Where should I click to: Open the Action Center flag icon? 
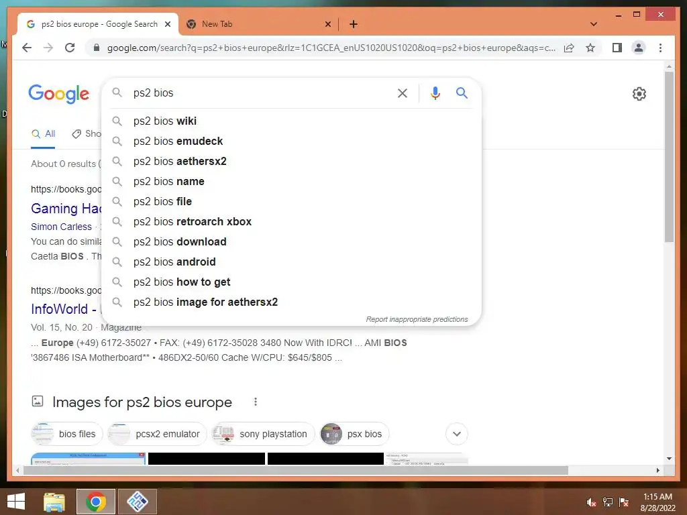click(x=624, y=502)
